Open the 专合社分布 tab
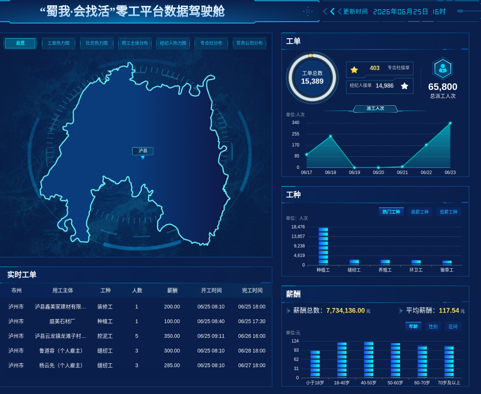 point(211,43)
